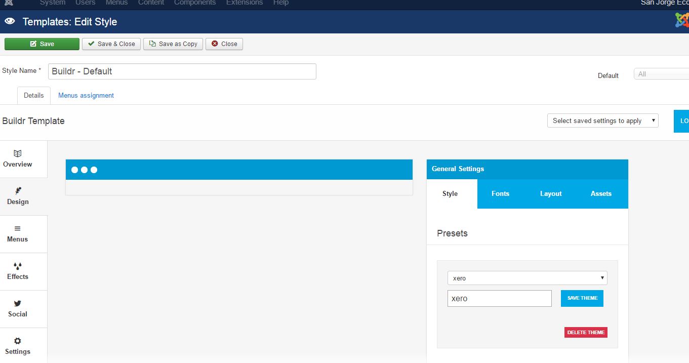Select the Layout tab in General Settings
The width and height of the screenshot is (689, 363).
coord(551,193)
